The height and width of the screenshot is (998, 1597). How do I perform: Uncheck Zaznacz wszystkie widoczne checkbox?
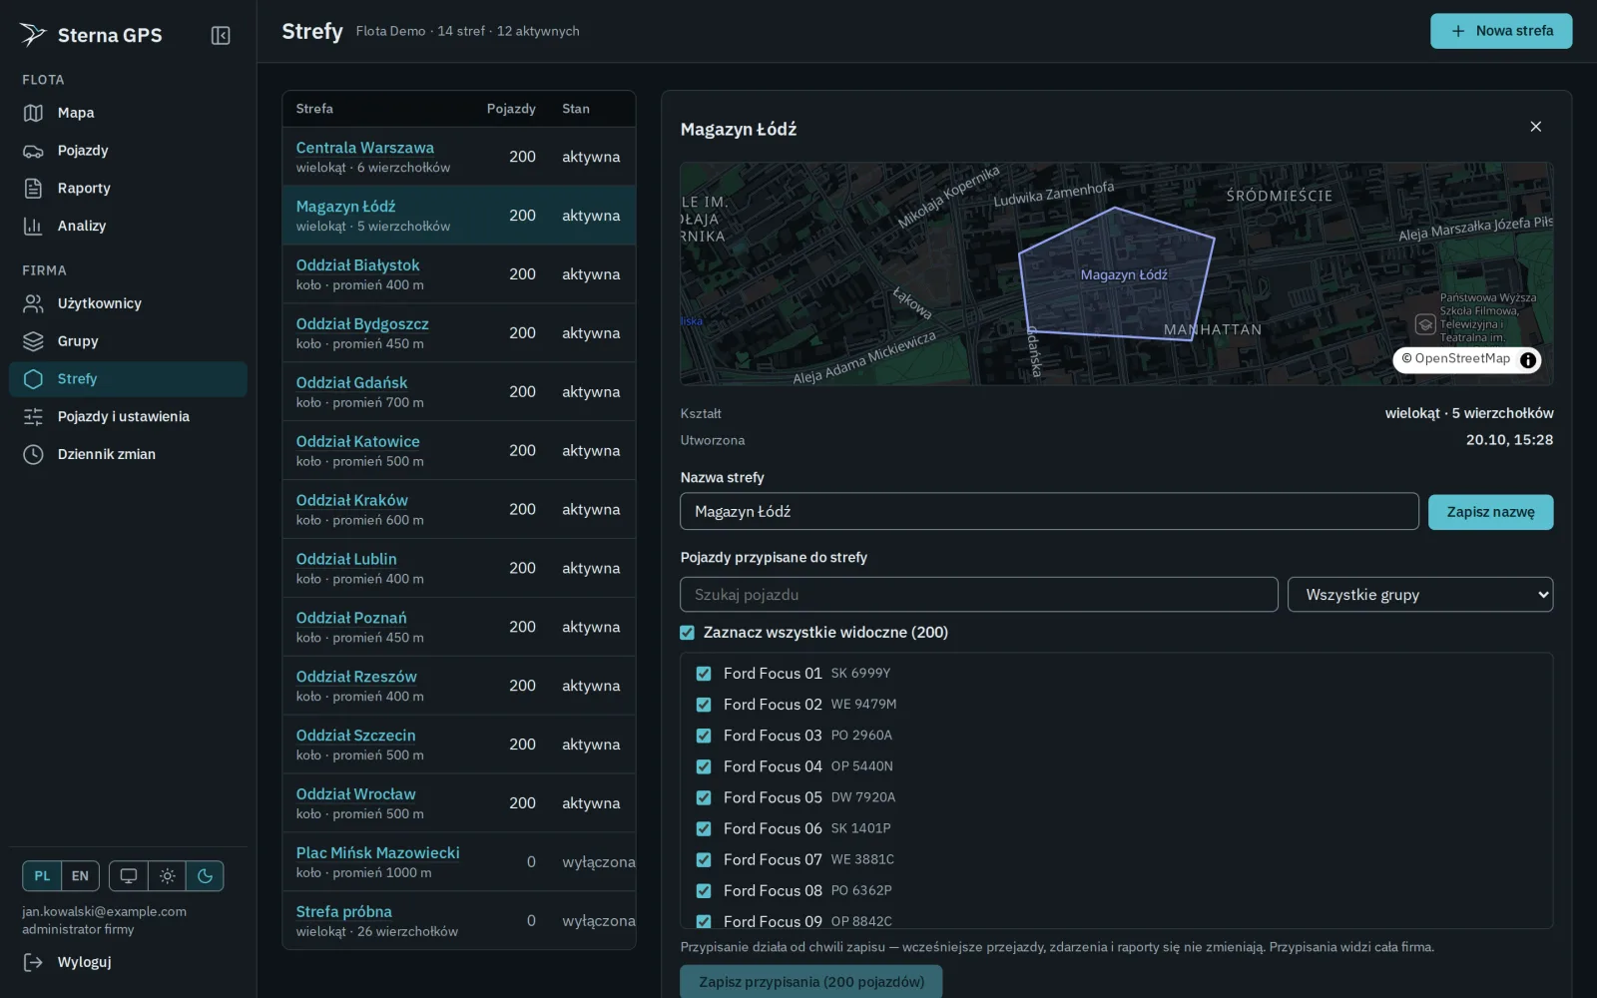click(x=687, y=633)
